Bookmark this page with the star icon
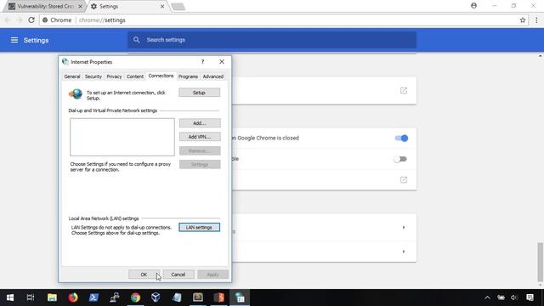544x306 pixels. (523, 20)
